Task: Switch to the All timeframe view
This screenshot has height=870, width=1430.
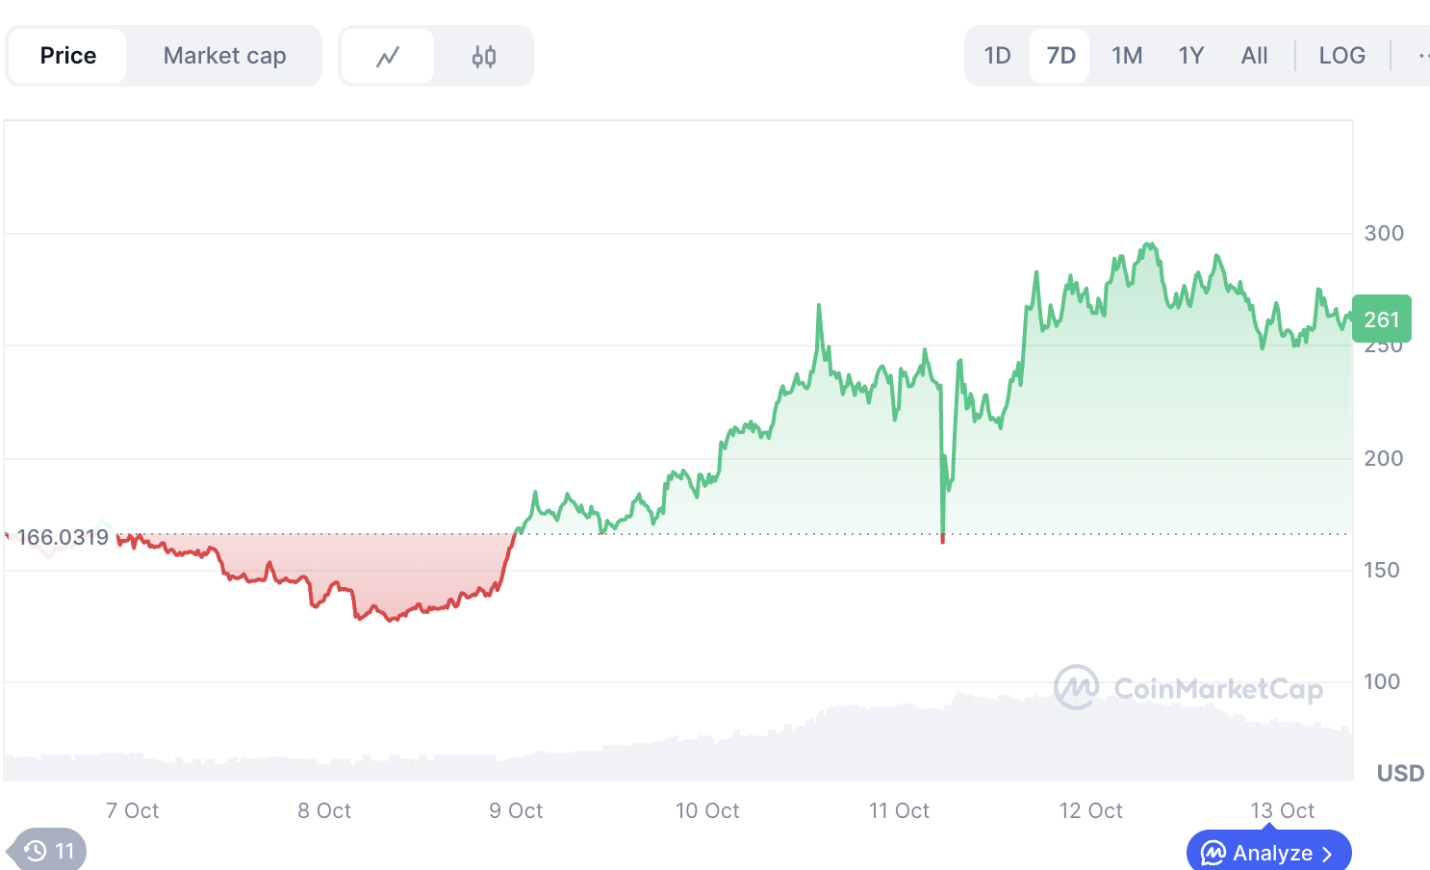Action: point(1254,55)
